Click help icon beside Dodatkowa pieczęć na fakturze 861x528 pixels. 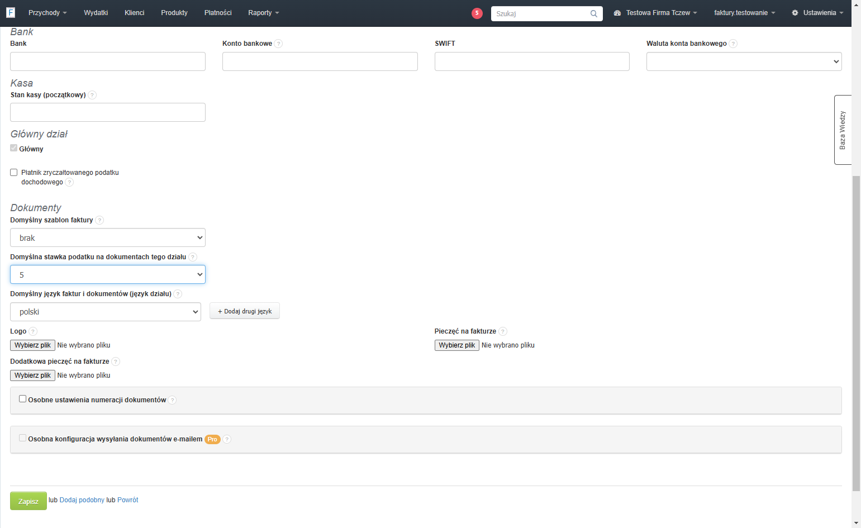(x=116, y=361)
